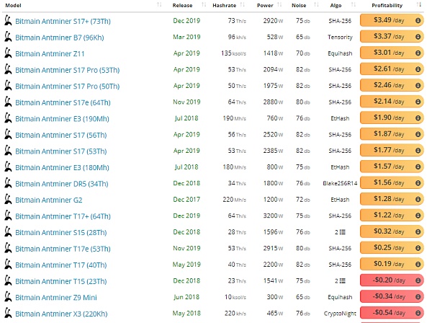Click the info icon on the $3.49/day badge
Image resolution: width=432 pixels, height=323 pixels.
pos(418,20)
